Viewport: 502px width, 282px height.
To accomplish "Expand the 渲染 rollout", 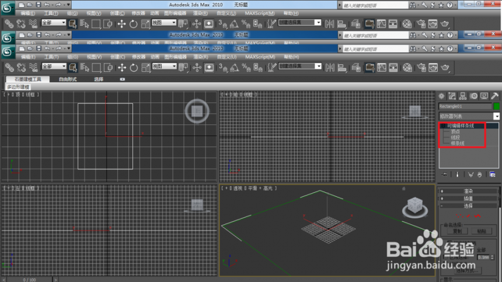I will (x=468, y=191).
